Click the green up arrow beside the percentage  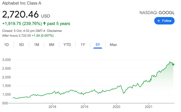click(45, 23)
